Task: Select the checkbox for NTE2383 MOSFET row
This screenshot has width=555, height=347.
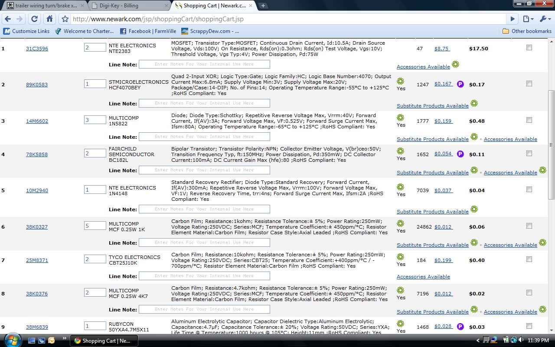Action: coord(529,48)
